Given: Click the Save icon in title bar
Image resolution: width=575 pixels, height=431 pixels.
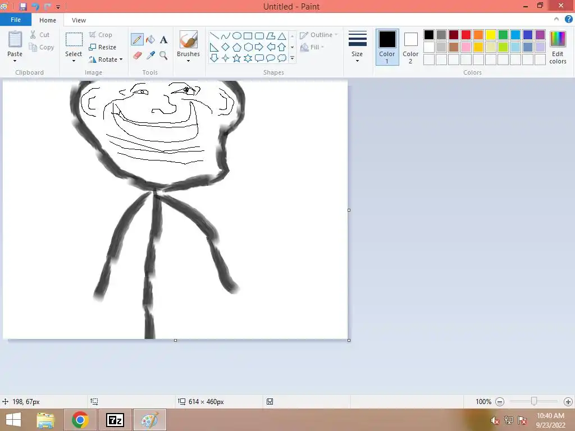Looking at the screenshot, I should (23, 7).
